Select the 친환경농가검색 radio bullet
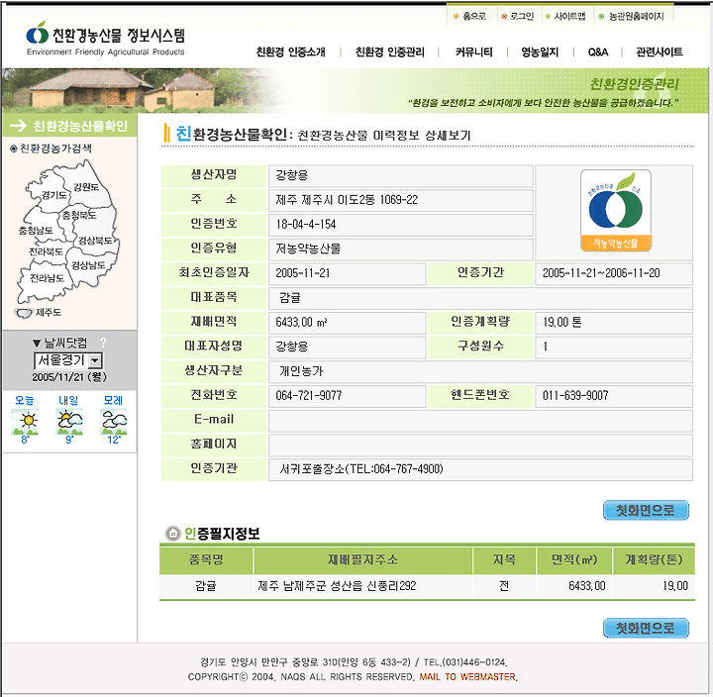 pos(14,149)
